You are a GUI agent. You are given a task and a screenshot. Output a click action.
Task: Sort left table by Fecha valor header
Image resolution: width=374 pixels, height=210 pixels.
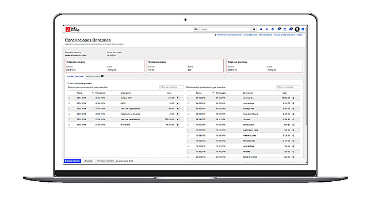tap(101, 93)
